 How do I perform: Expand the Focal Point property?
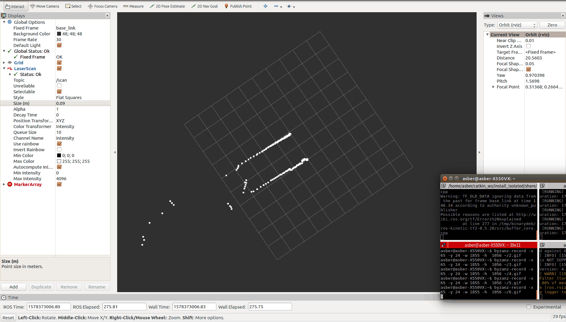(493, 87)
